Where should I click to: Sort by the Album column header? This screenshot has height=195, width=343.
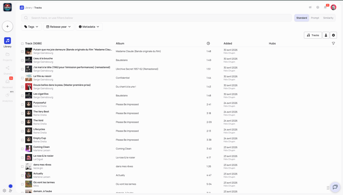120,44
